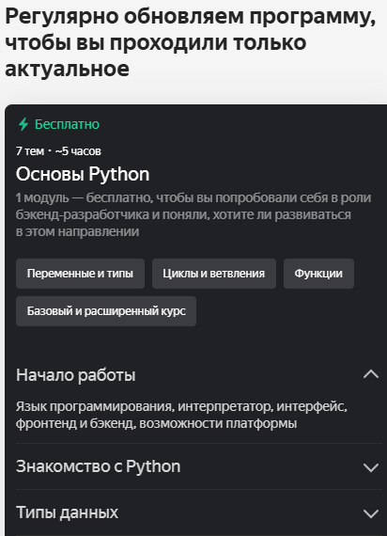Click the Язык программирования, интерпретатор description text
Viewport: 387px width, 536px height.
(181, 415)
